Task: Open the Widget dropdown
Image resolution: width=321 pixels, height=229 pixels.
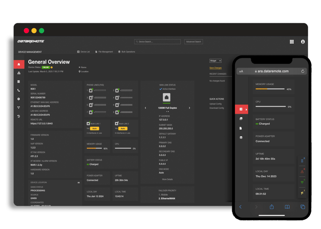Action: 215,61
